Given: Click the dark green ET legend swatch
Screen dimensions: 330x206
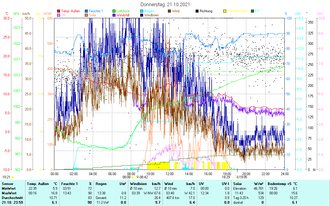Looking at the screenshot, I should click(252, 11).
